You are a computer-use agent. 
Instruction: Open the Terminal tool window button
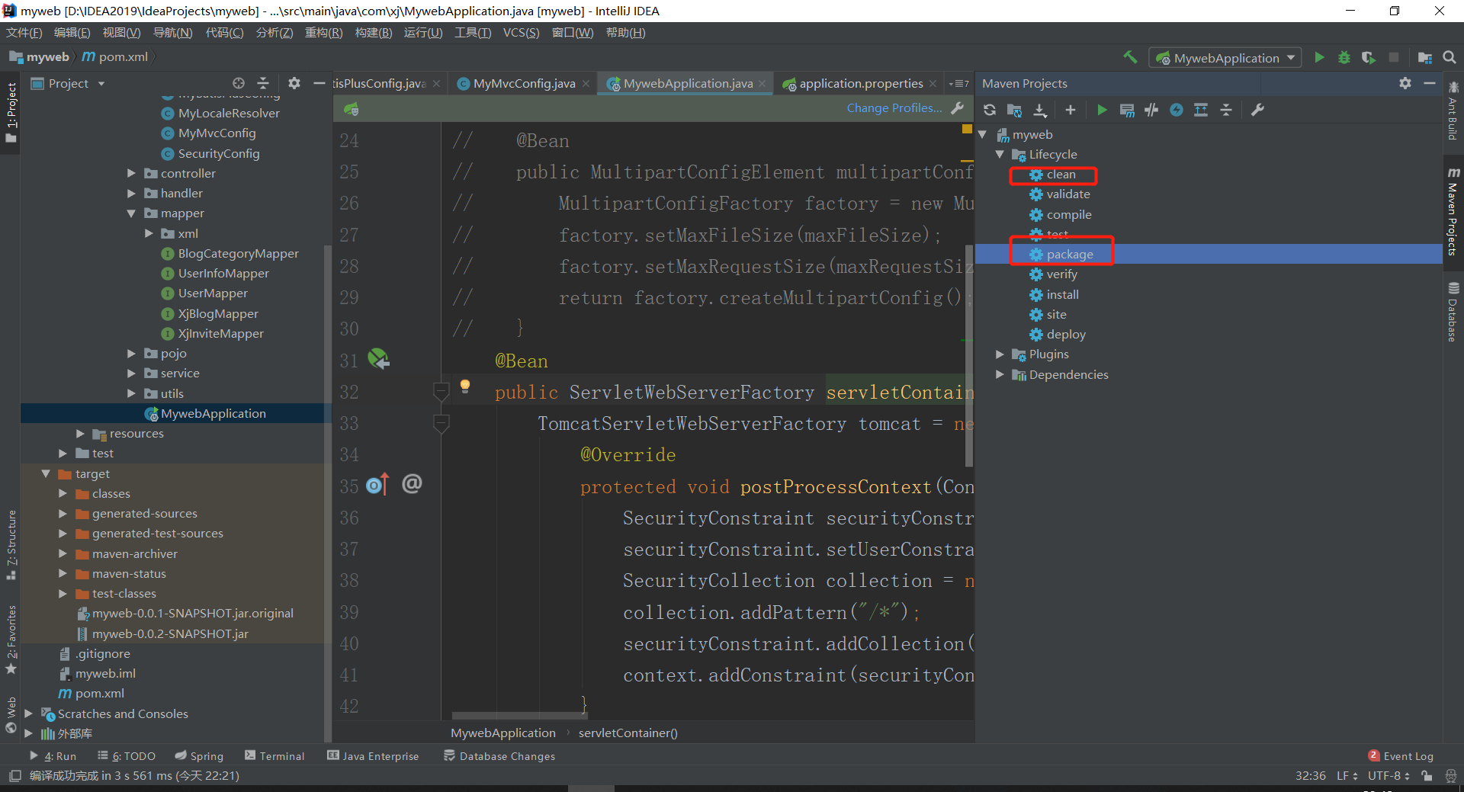[x=274, y=756]
